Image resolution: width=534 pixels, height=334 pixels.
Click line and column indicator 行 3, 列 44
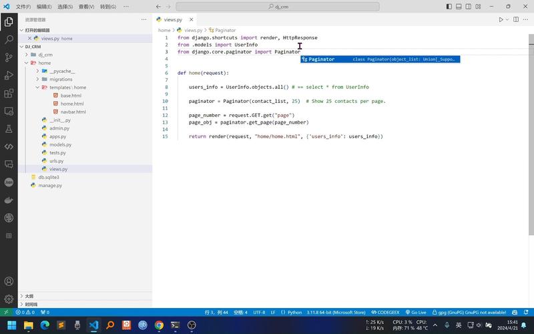click(216, 312)
